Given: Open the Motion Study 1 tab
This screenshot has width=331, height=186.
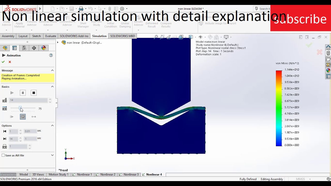Looking at the screenshot, I should coord(59,175).
